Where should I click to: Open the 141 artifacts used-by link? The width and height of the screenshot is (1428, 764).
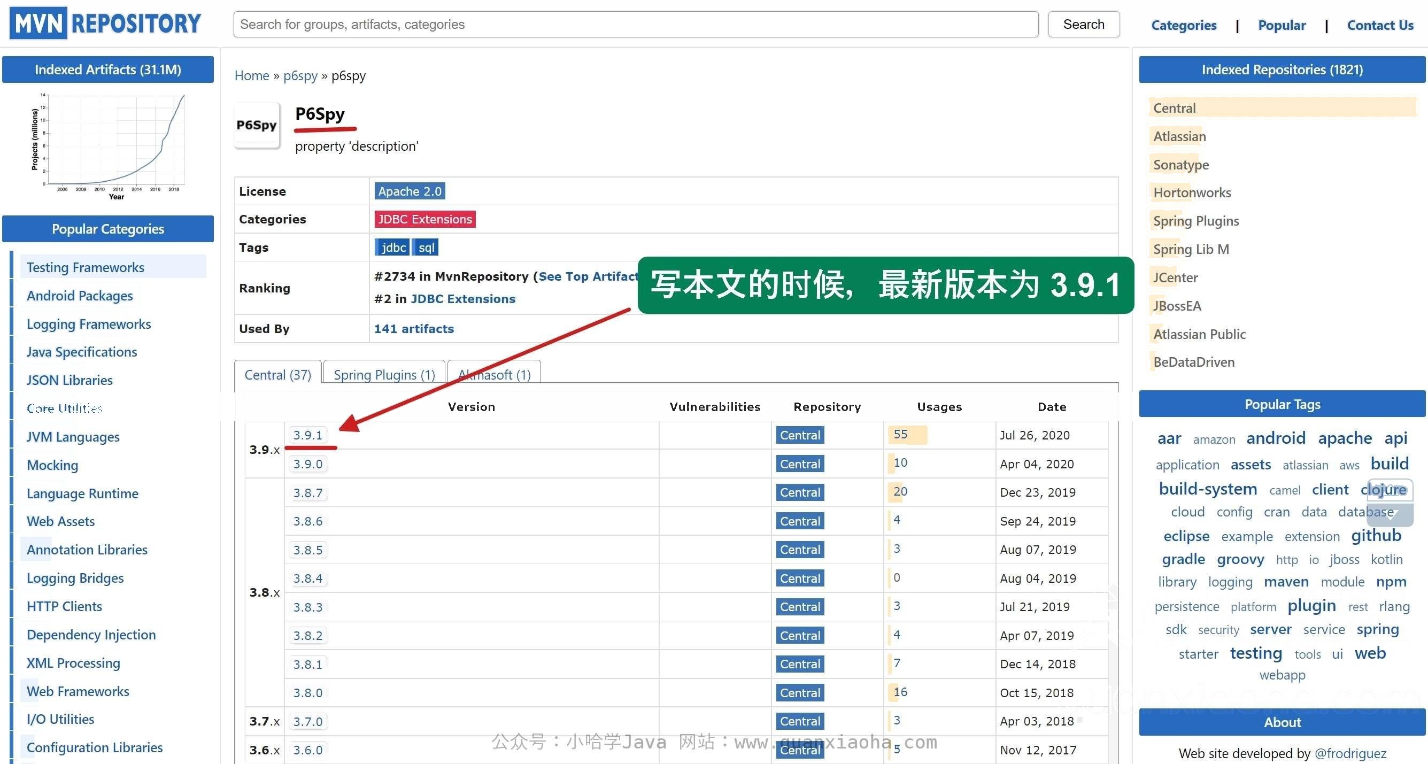click(x=414, y=329)
